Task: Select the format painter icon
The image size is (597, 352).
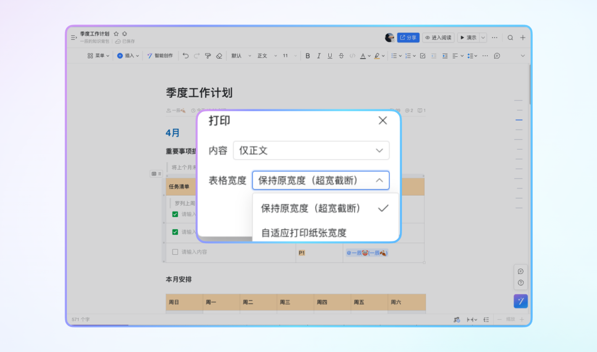Action: click(x=208, y=56)
